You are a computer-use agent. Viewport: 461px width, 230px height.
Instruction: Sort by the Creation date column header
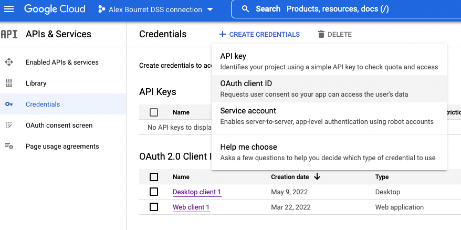tap(290, 177)
